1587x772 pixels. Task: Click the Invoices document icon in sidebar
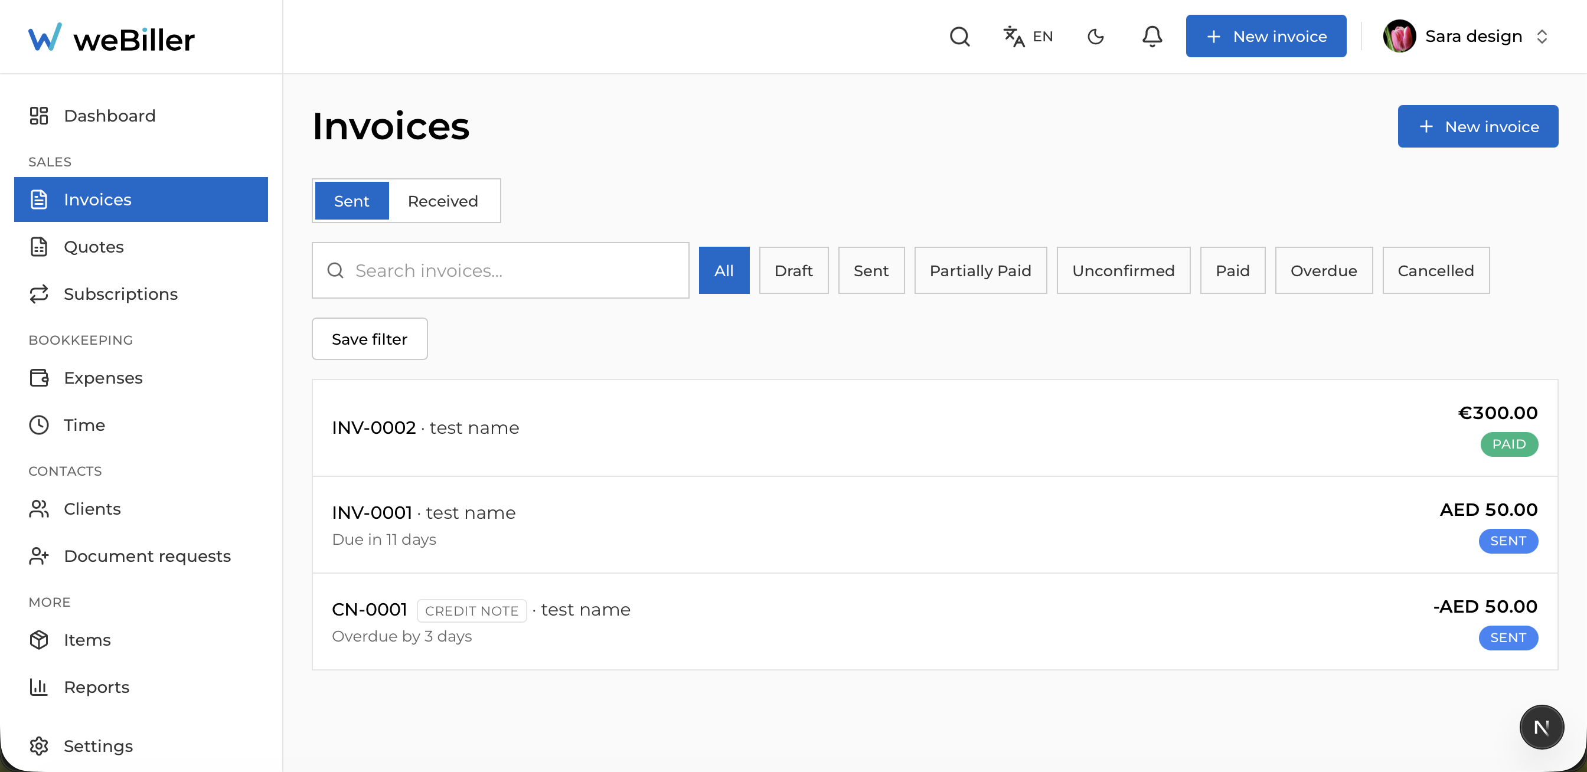click(39, 199)
